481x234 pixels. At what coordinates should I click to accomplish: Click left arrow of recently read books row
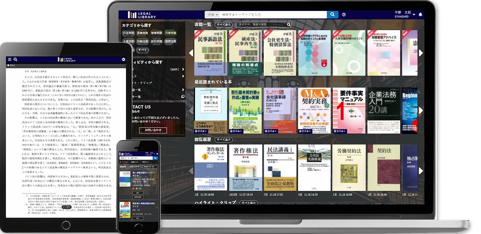pos(191,110)
